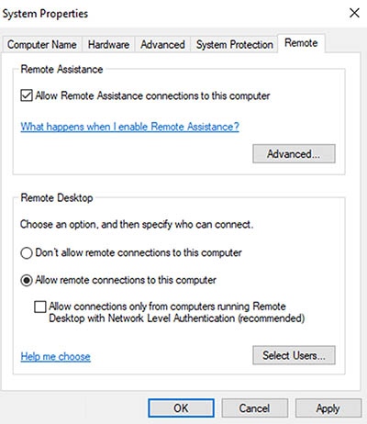Open the Help me choose link
The height and width of the screenshot is (424, 367).
[56, 356]
